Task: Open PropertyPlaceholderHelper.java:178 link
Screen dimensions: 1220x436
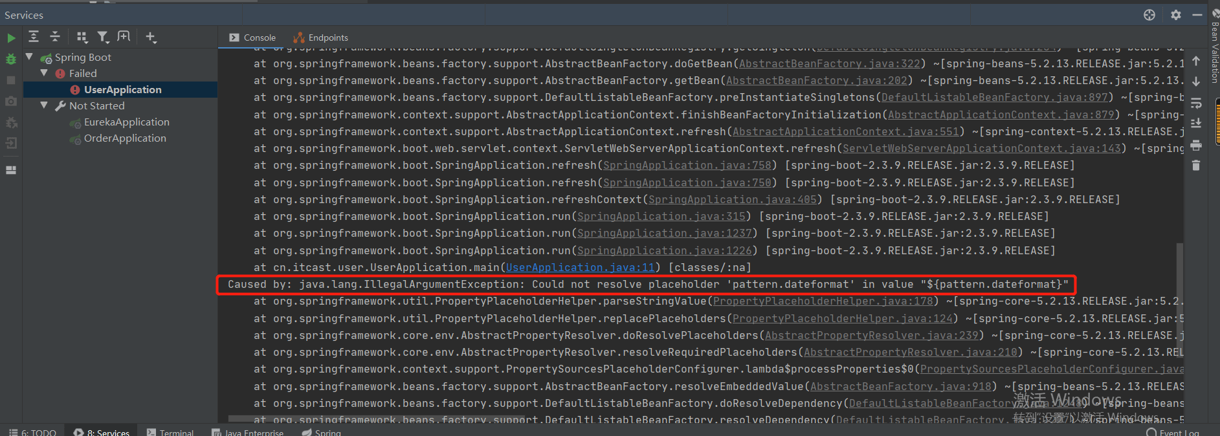Action: coord(823,301)
